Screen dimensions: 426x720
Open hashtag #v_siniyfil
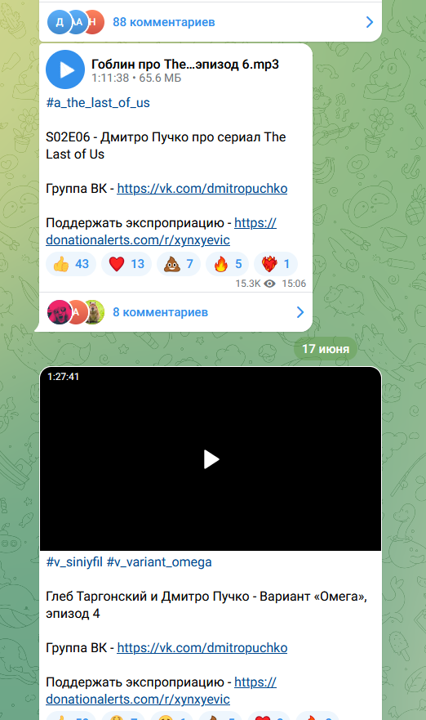pos(74,562)
